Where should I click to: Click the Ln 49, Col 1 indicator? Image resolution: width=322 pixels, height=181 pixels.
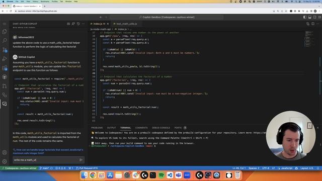pyautogui.click(x=239, y=168)
